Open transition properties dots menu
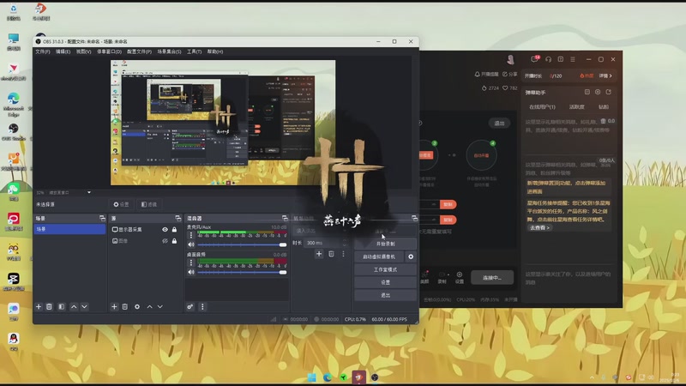686x386 pixels. (x=344, y=254)
